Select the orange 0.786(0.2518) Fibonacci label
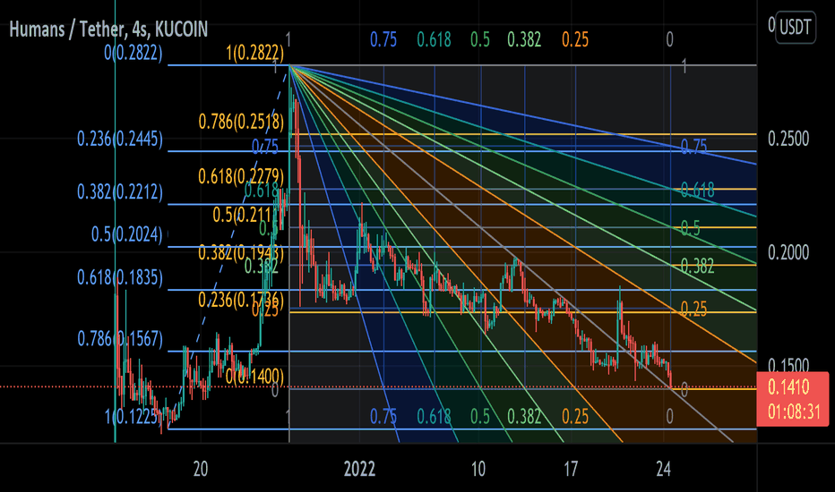Image resolution: width=835 pixels, height=492 pixels. [241, 122]
